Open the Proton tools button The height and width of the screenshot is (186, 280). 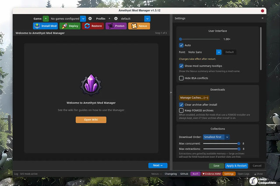(x=116, y=26)
